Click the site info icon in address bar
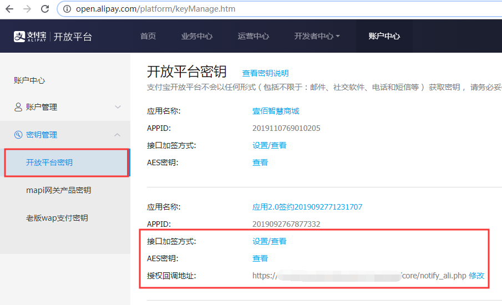 click(x=67, y=9)
